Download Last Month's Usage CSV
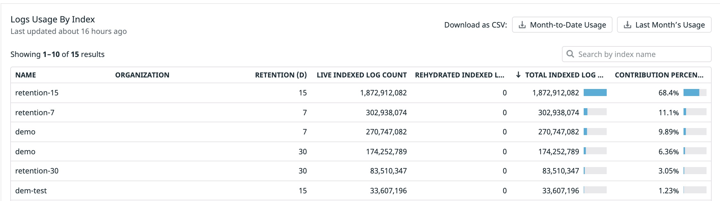The width and height of the screenshot is (720, 201). [664, 25]
